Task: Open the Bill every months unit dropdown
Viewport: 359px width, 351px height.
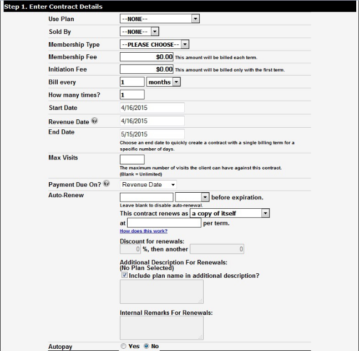Action: click(164, 82)
